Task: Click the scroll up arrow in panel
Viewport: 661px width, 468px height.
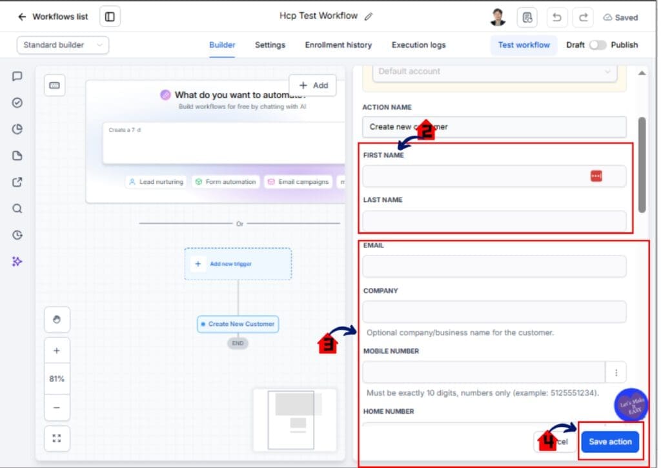Action: [x=642, y=73]
